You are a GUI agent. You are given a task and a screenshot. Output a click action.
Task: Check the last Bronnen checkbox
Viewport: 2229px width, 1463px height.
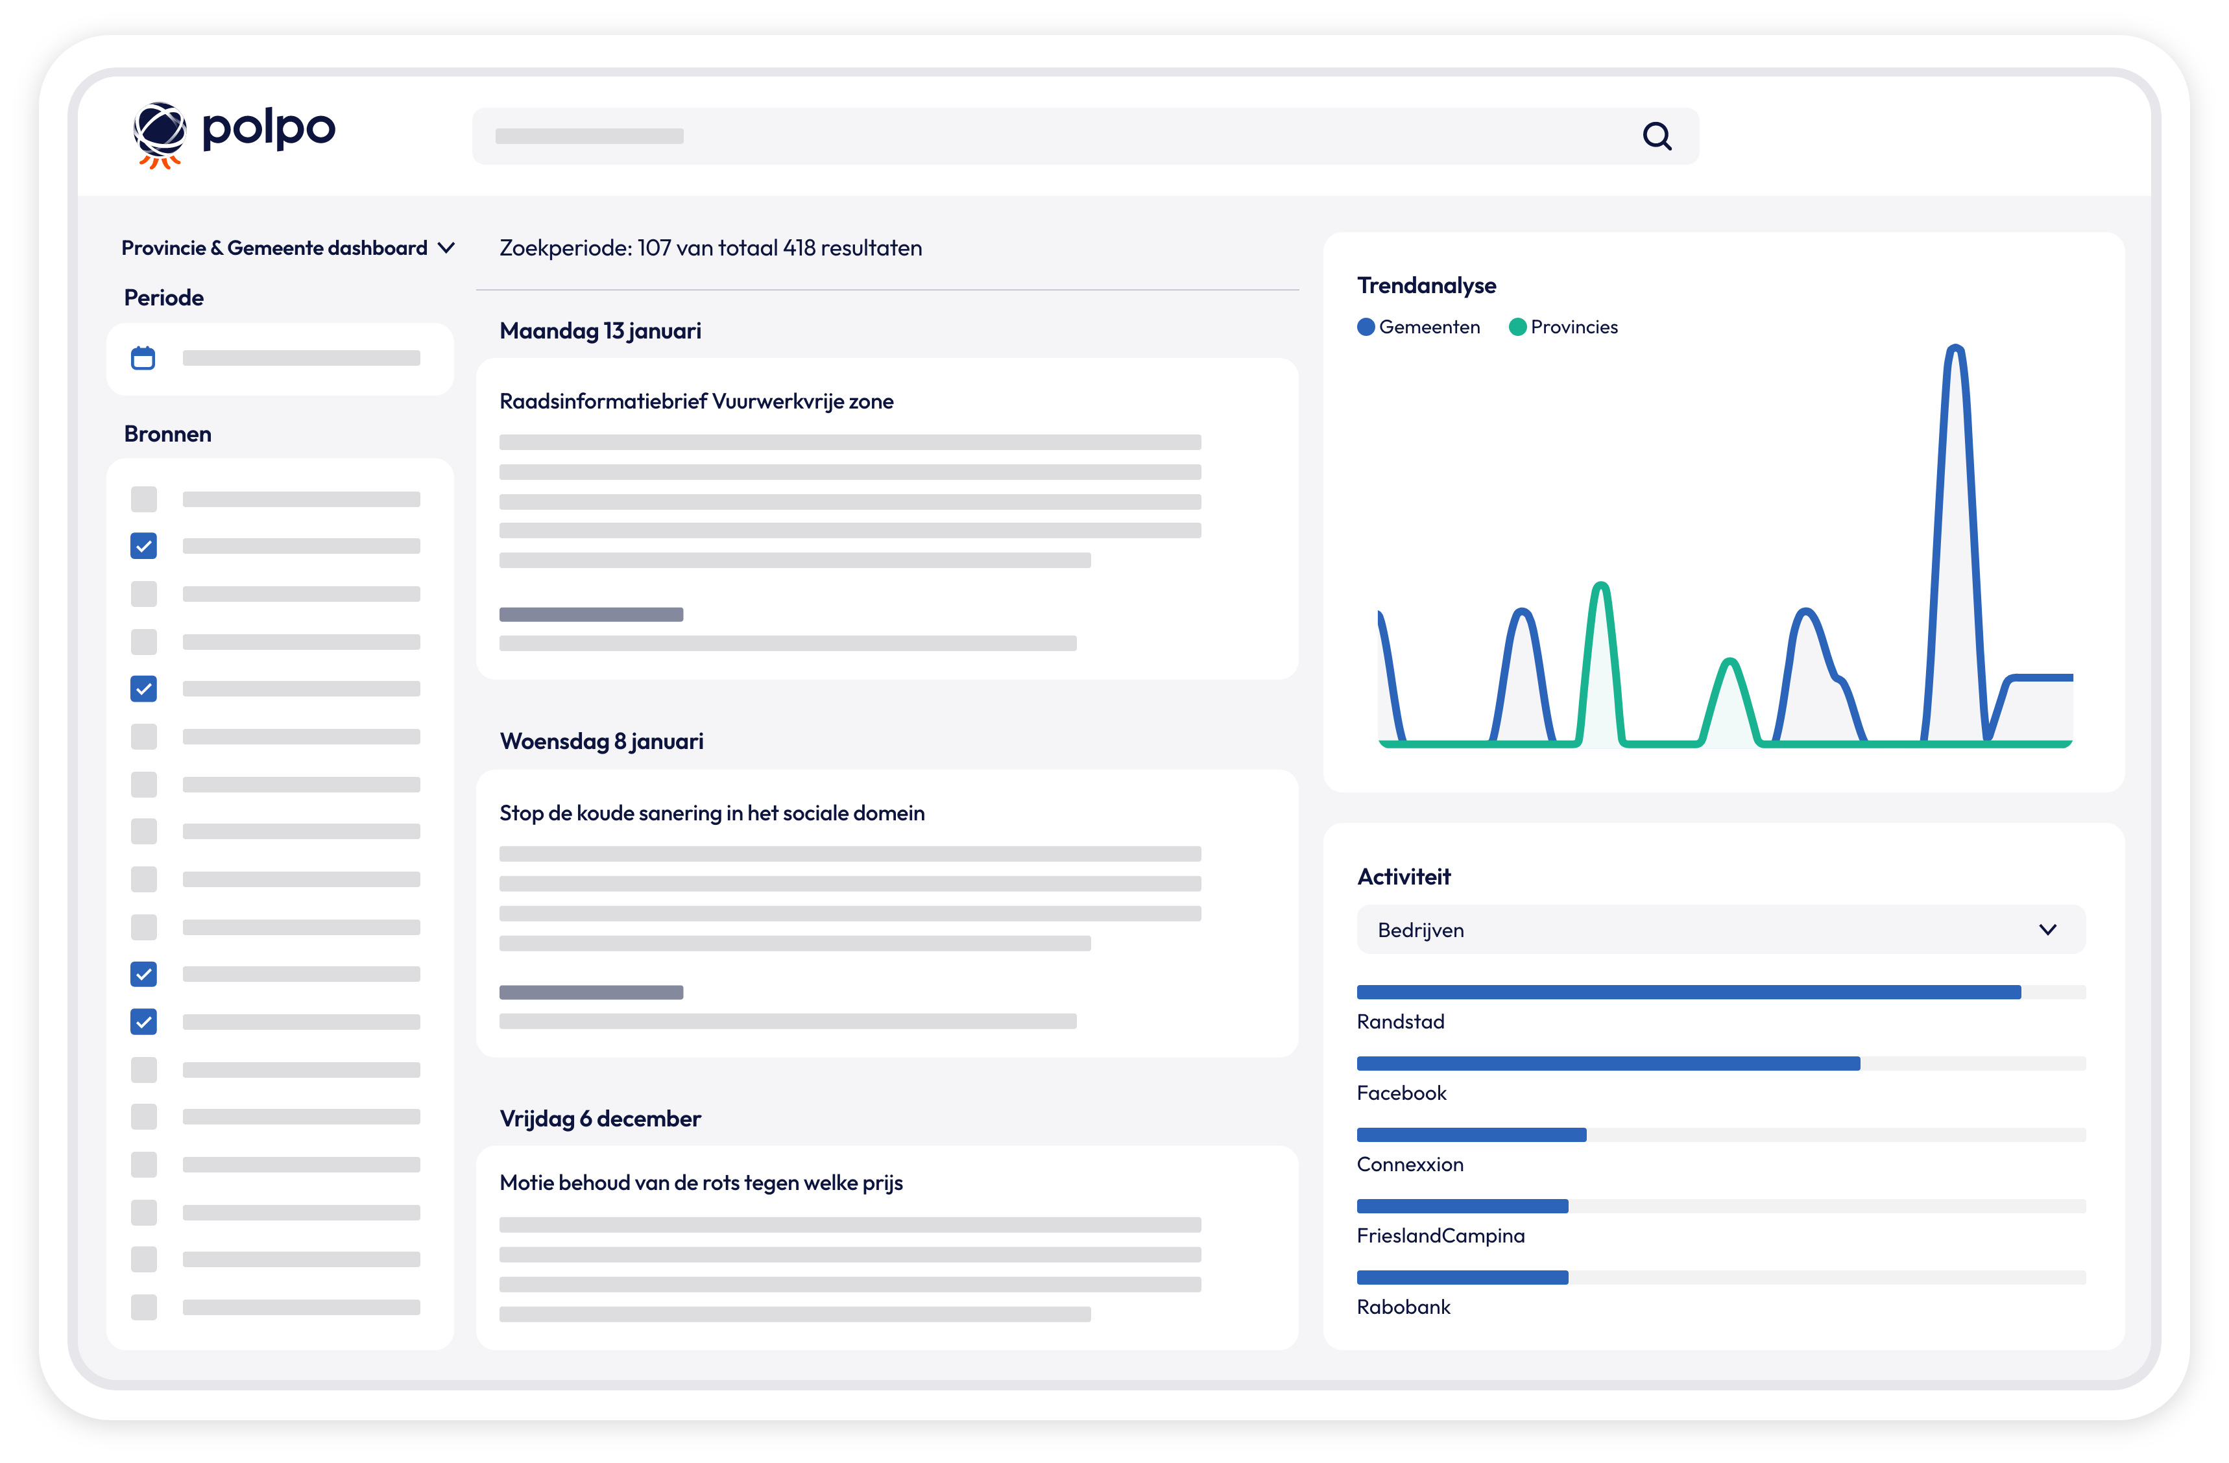tap(143, 1307)
